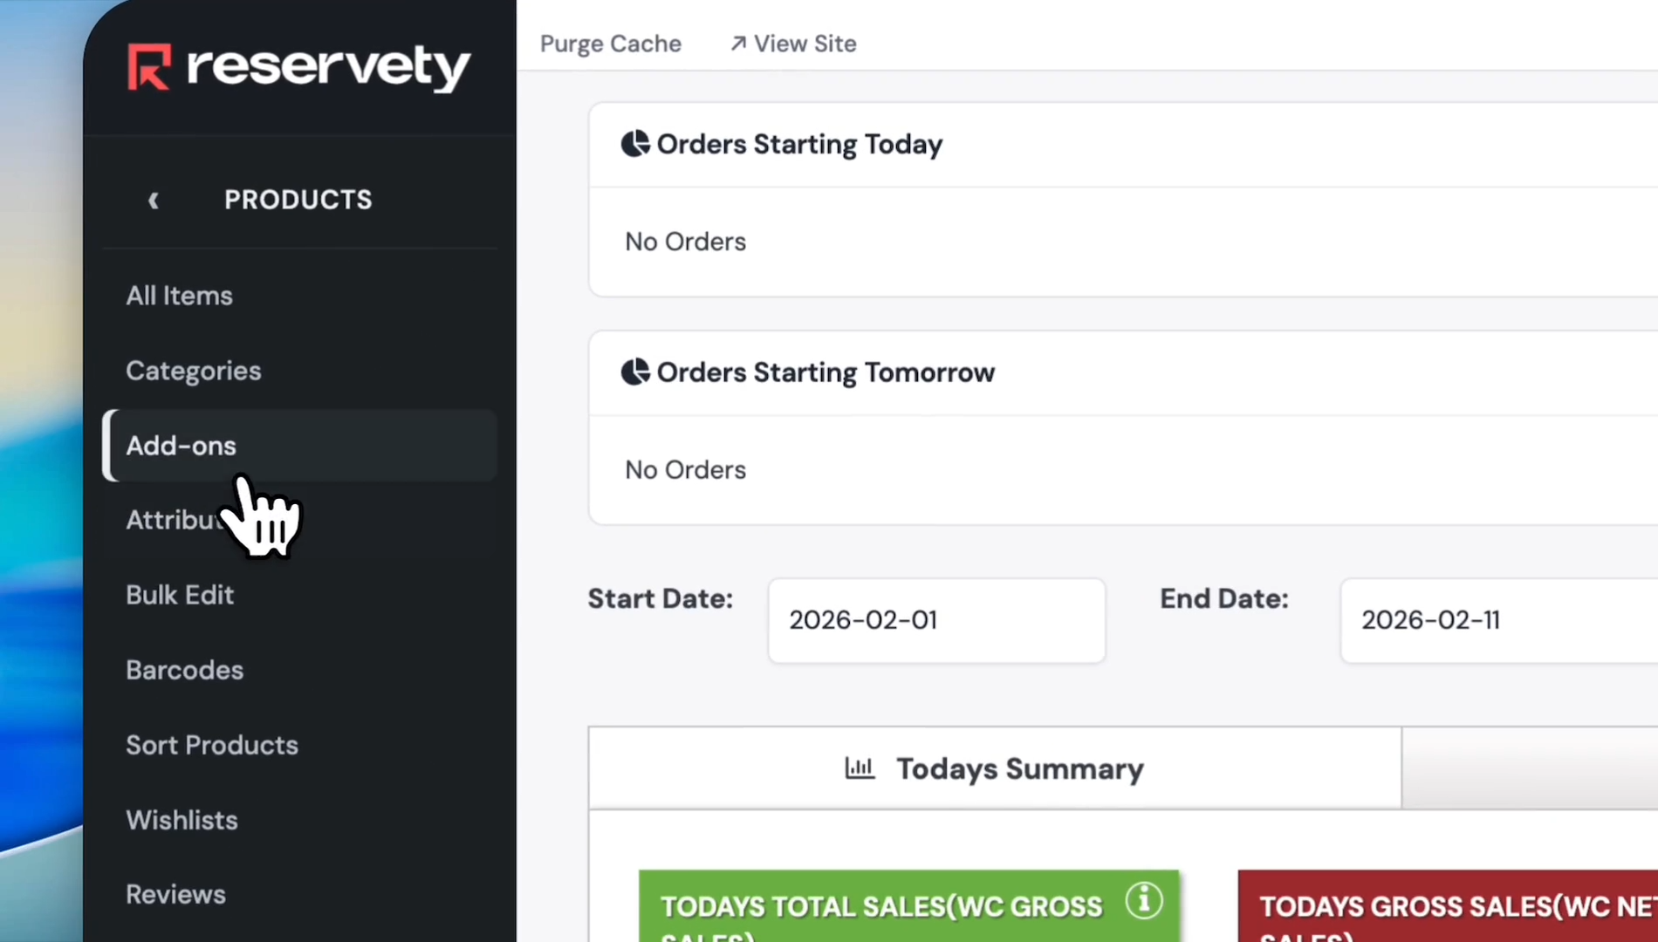Open Bulk Edit page

pyautogui.click(x=180, y=595)
